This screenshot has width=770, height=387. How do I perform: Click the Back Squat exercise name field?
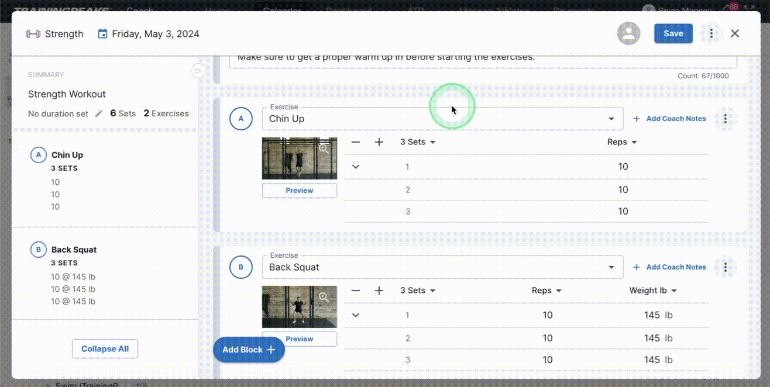(x=410, y=267)
